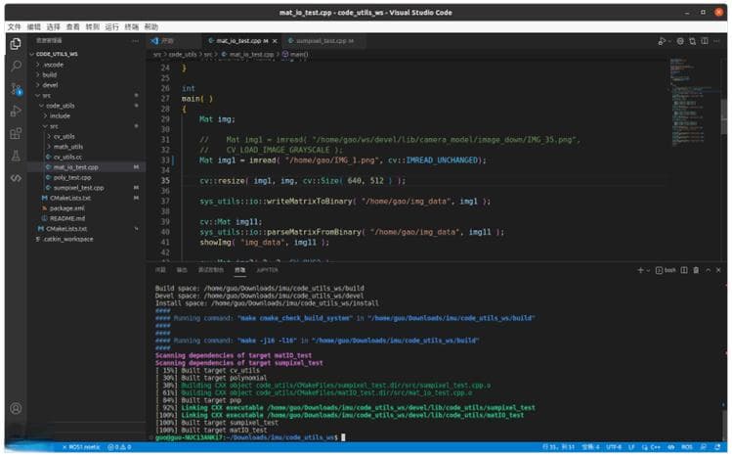This screenshot has width=732, height=457.
Task: Click the run/debug file icon in editor toolbar
Action: click(662, 41)
